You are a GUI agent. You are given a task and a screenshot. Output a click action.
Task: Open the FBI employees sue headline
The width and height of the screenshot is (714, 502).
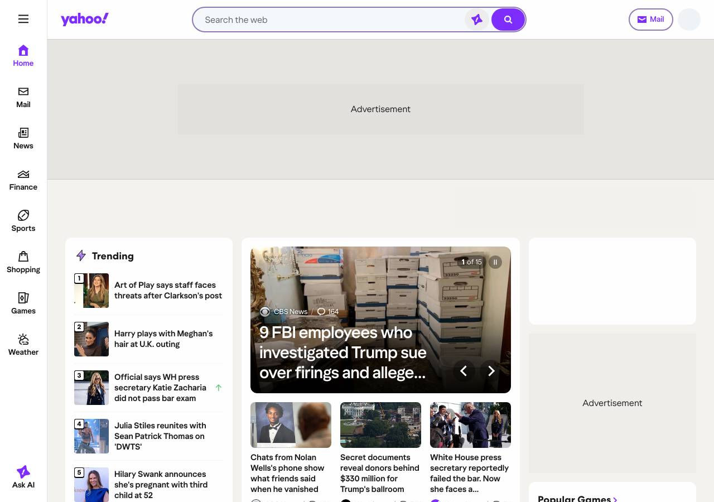[x=343, y=353]
